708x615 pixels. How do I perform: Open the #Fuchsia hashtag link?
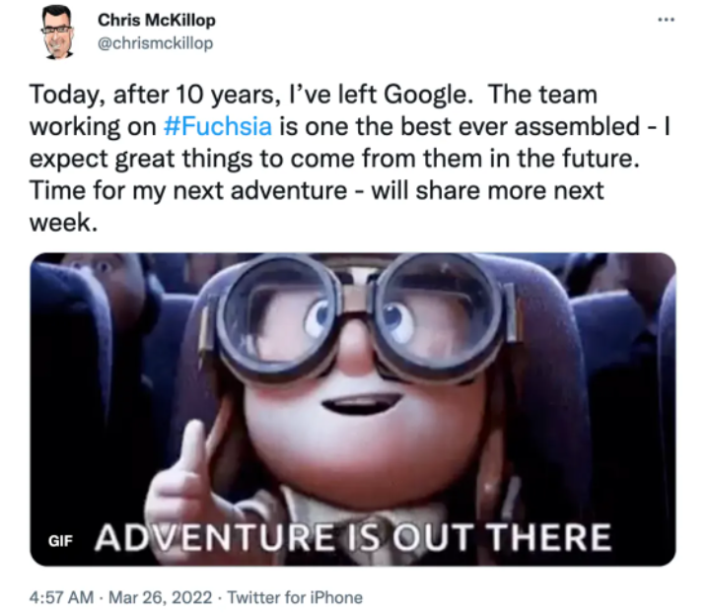tap(218, 126)
